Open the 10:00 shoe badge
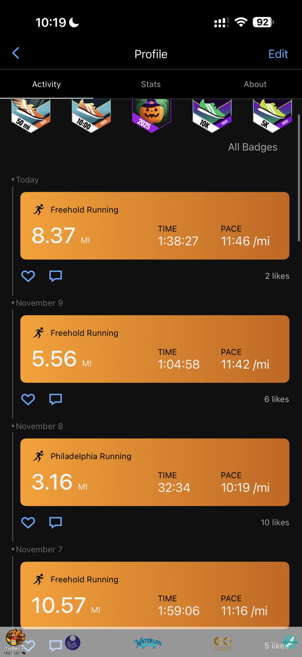302x657 pixels. tap(91, 116)
